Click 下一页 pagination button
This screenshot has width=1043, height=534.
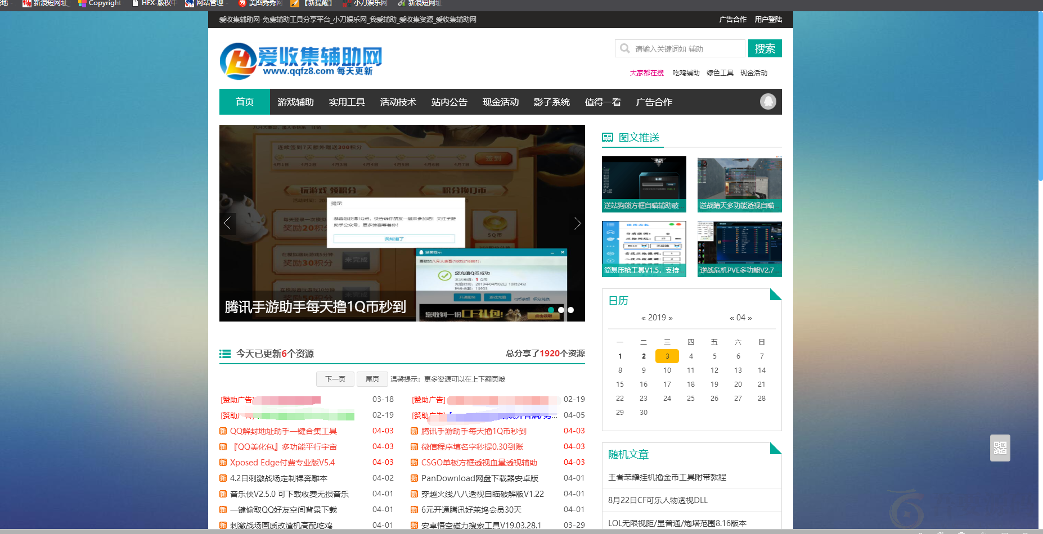[x=335, y=379]
